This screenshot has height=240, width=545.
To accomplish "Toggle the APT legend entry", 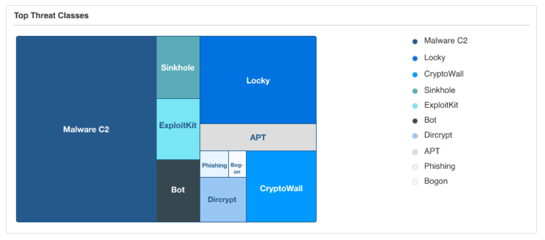I will click(431, 151).
